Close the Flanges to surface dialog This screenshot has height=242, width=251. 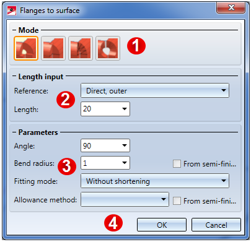pyautogui.click(x=231, y=8)
